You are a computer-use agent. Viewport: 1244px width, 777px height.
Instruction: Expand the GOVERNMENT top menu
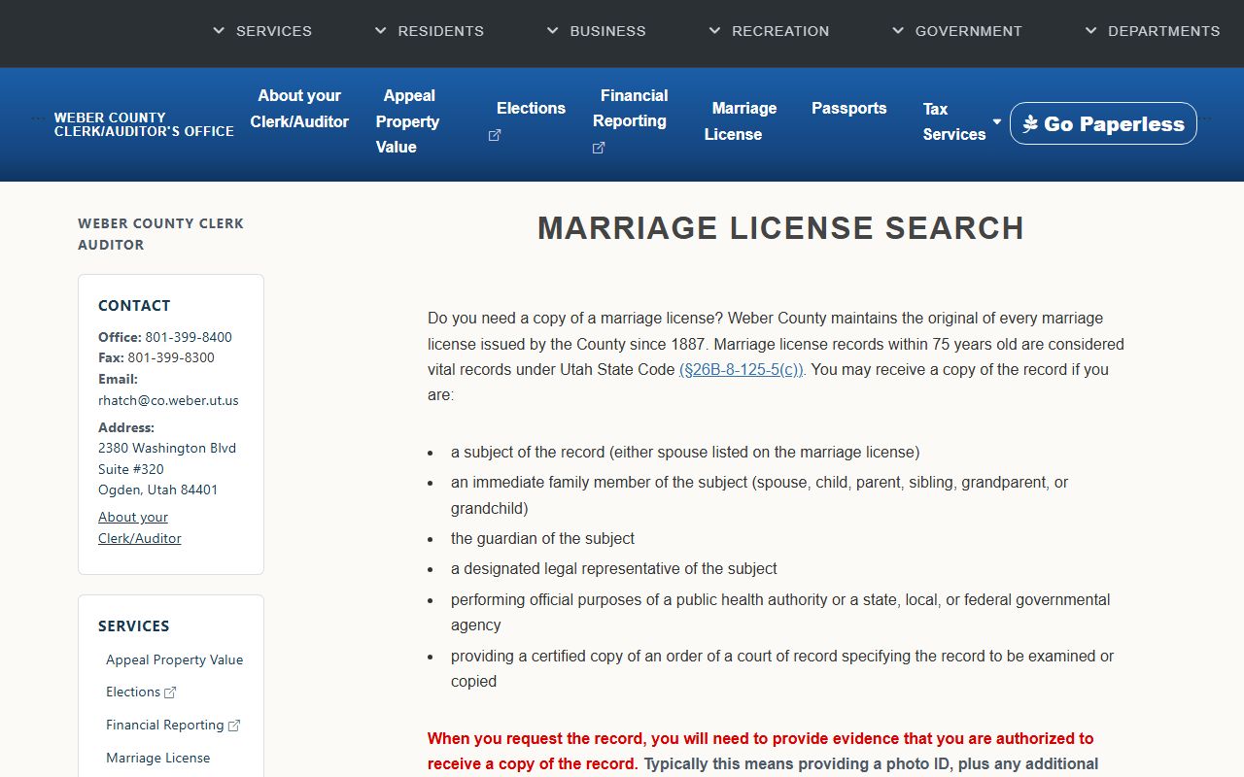(x=957, y=31)
